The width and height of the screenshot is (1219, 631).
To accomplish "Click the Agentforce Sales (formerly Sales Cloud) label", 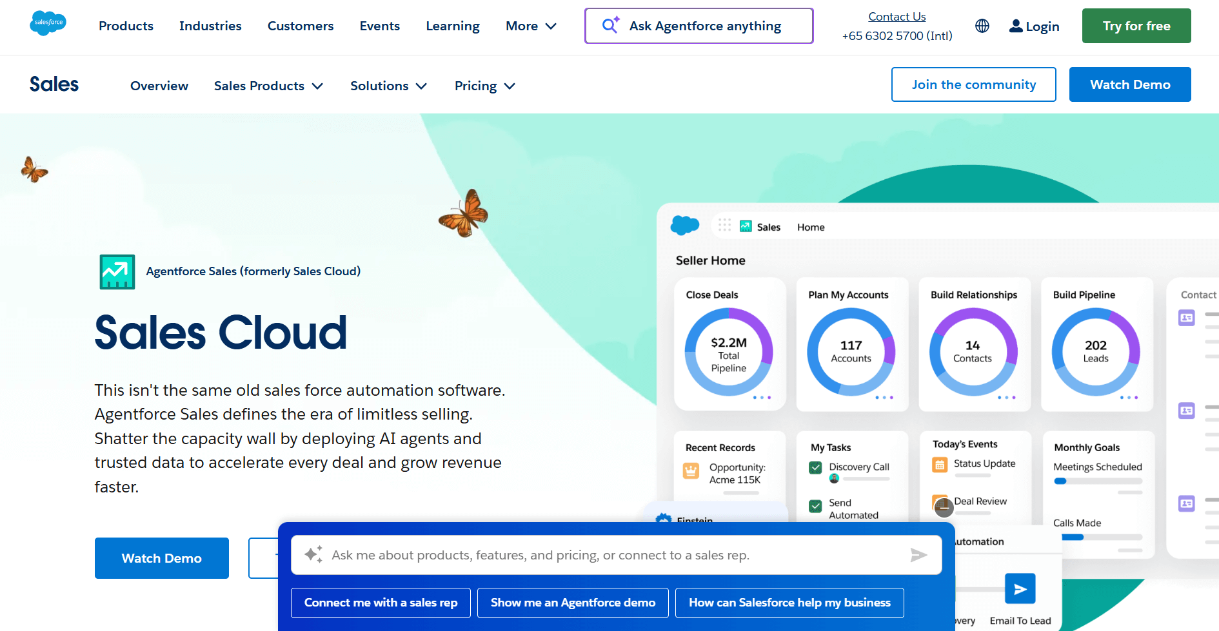I will click(253, 271).
